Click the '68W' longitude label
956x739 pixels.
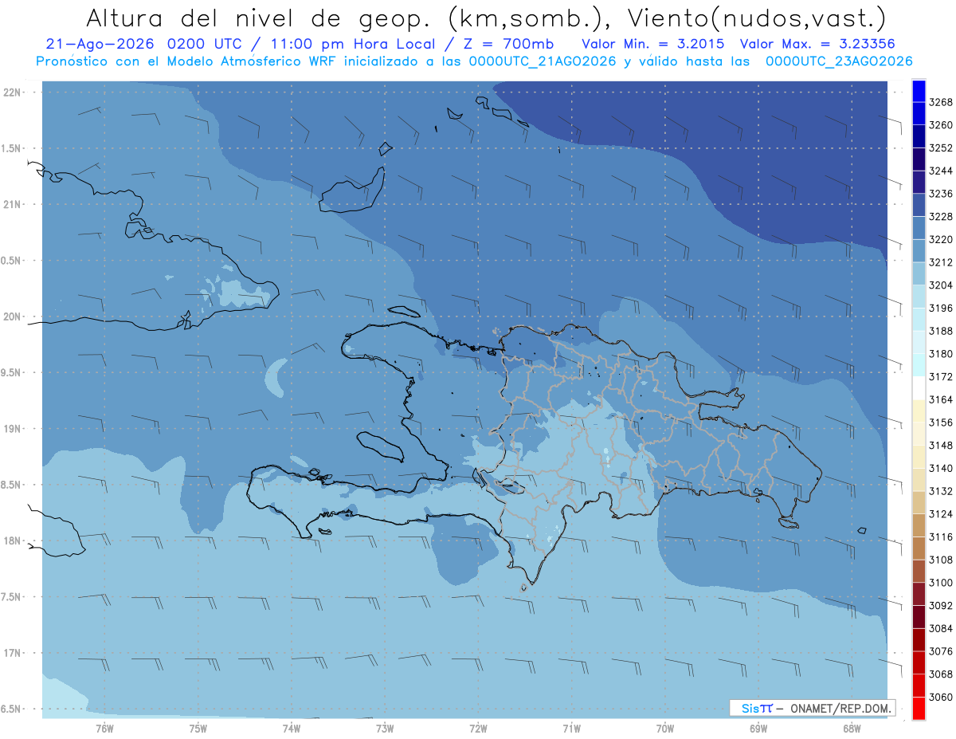tap(852, 728)
